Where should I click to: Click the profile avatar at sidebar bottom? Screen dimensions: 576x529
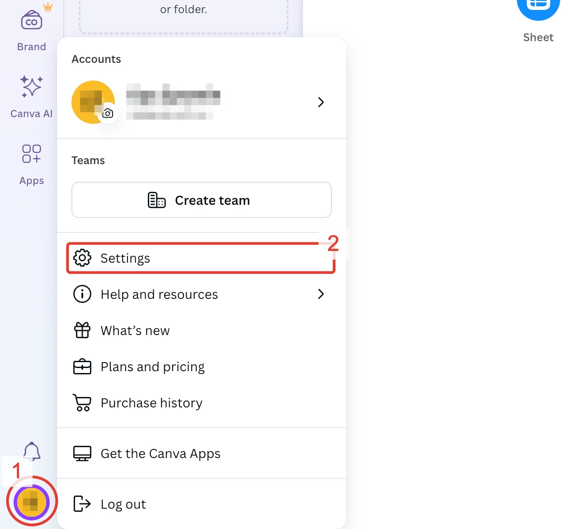click(32, 501)
